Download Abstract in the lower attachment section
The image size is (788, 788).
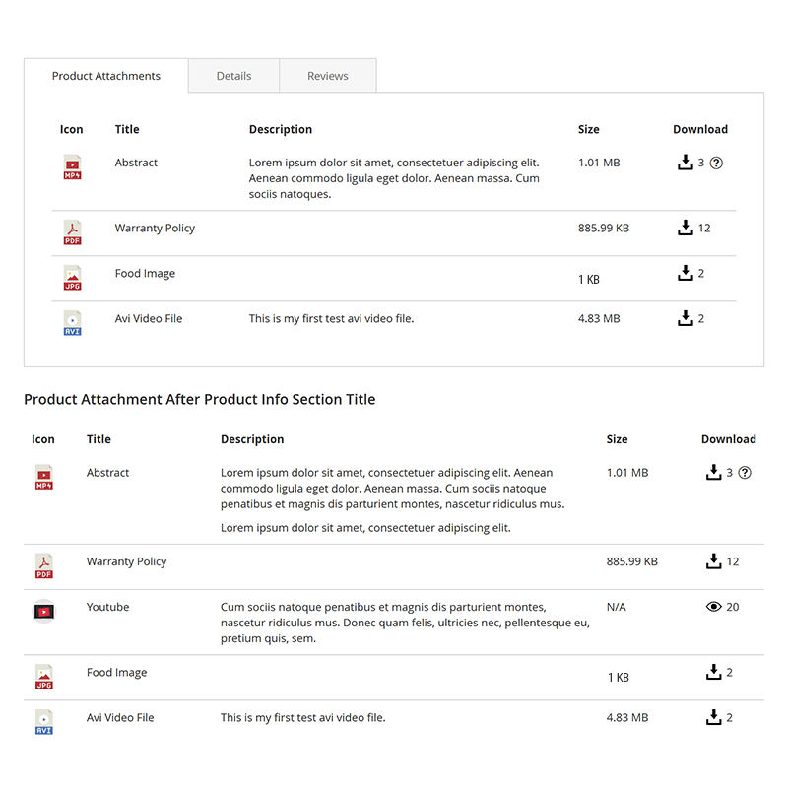coord(714,473)
